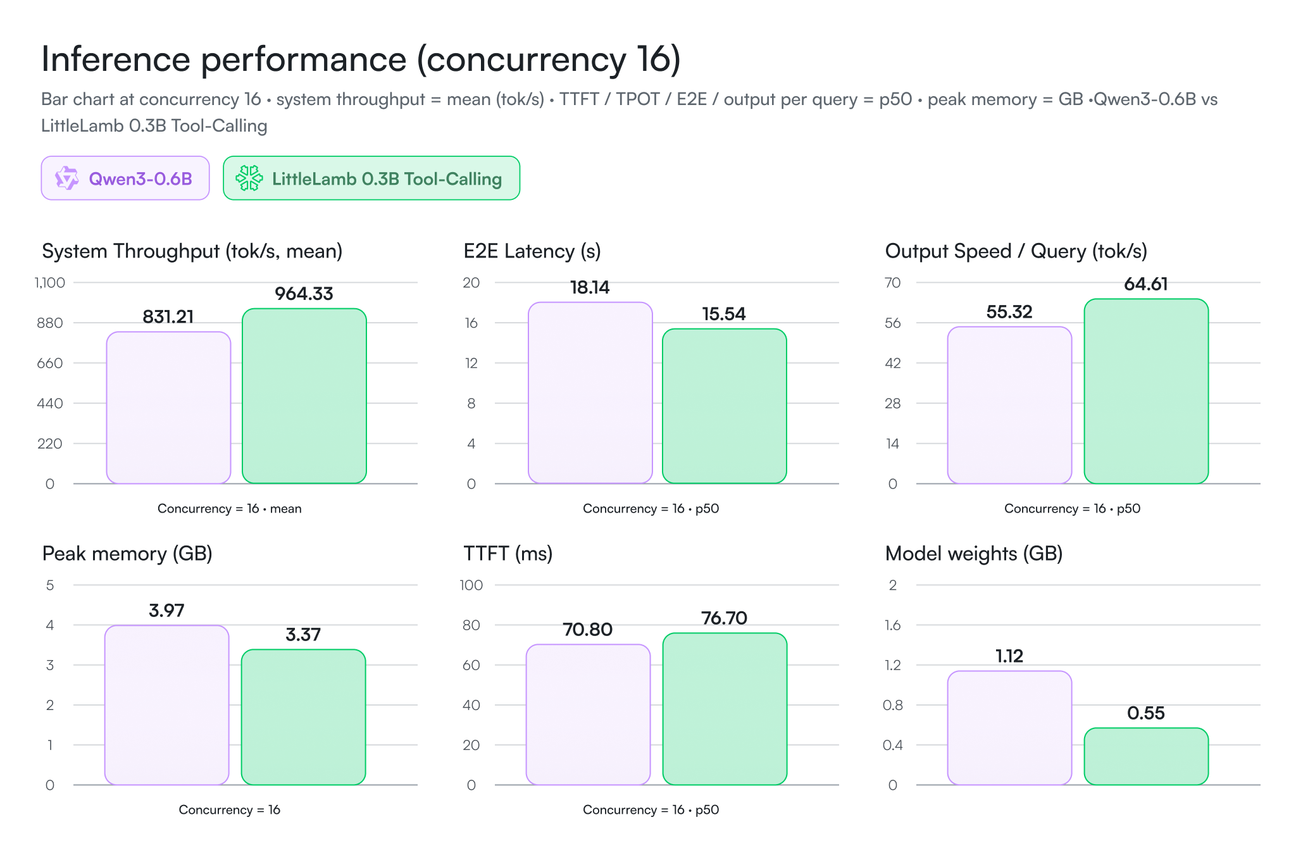The height and width of the screenshot is (848, 1296).
Task: Select the purple Qwen bar in TTFT chart
Action: click(x=589, y=714)
